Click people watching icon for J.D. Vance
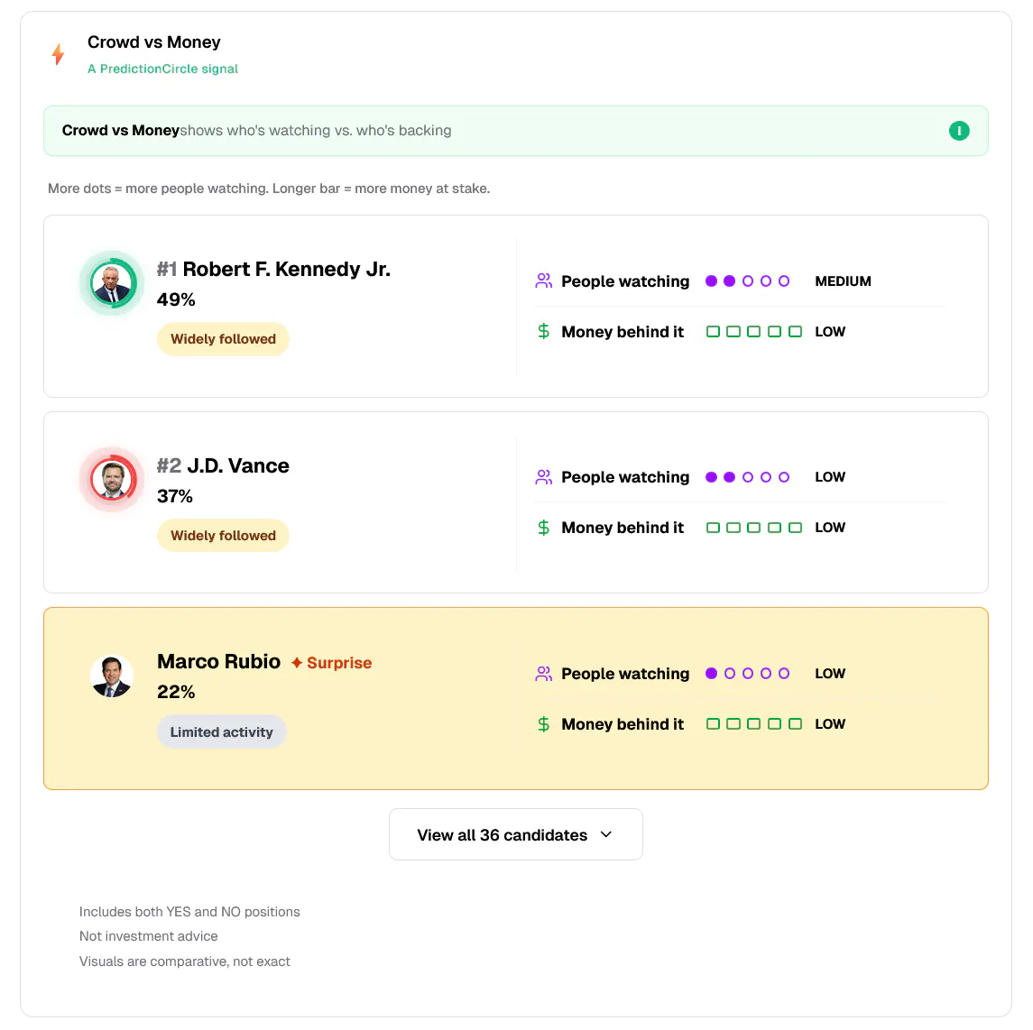Screen dimensions: 1033x1030 [x=543, y=477]
